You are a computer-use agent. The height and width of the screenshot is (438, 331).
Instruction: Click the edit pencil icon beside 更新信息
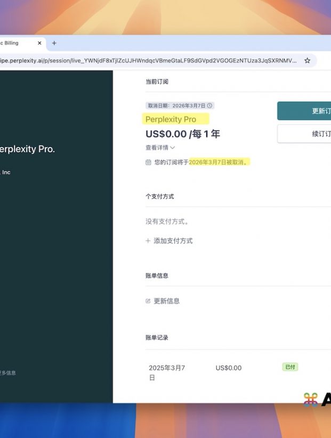(x=148, y=301)
